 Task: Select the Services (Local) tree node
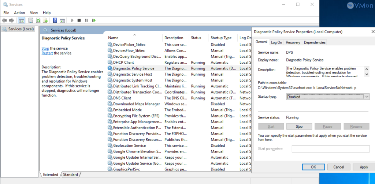21,29
